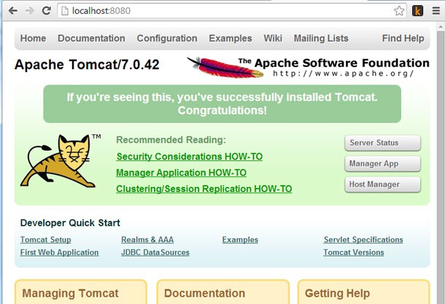Open the Tomcat Versions link
Viewport: 445px width, 304px height.
tap(354, 252)
